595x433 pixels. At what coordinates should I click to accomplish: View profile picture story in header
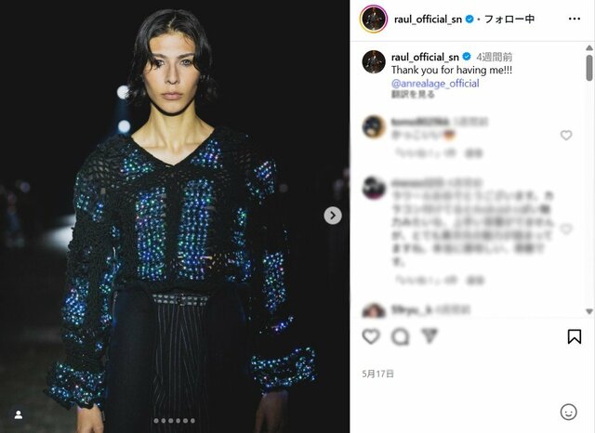[374, 19]
